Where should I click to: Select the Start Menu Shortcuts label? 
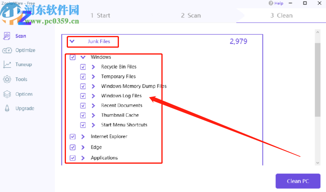click(x=124, y=124)
